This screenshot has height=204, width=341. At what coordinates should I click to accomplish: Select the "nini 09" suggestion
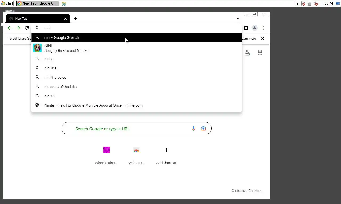pyautogui.click(x=136, y=96)
